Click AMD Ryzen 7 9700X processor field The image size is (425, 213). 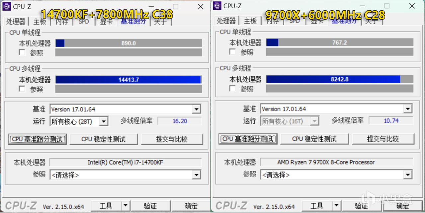pos(336,162)
